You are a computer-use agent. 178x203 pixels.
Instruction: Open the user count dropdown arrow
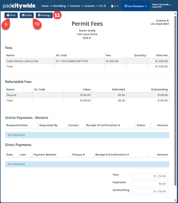click(x=118, y=6)
